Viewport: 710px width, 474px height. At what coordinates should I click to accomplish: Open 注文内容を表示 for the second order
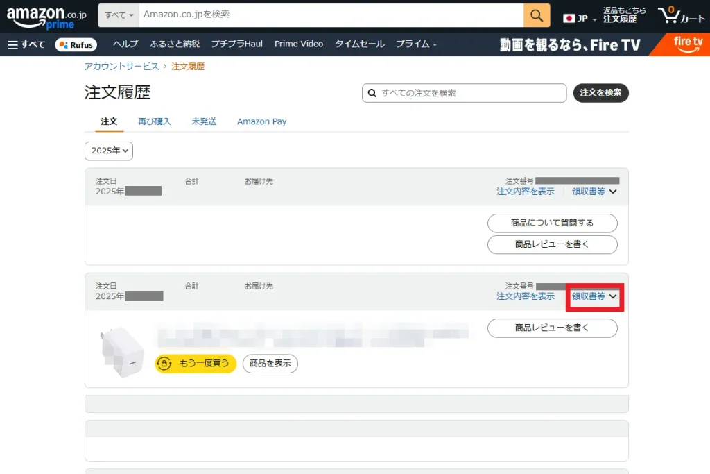pos(526,296)
